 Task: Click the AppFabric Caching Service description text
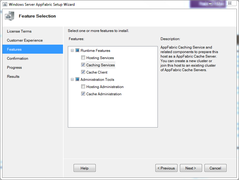click(x=189, y=58)
